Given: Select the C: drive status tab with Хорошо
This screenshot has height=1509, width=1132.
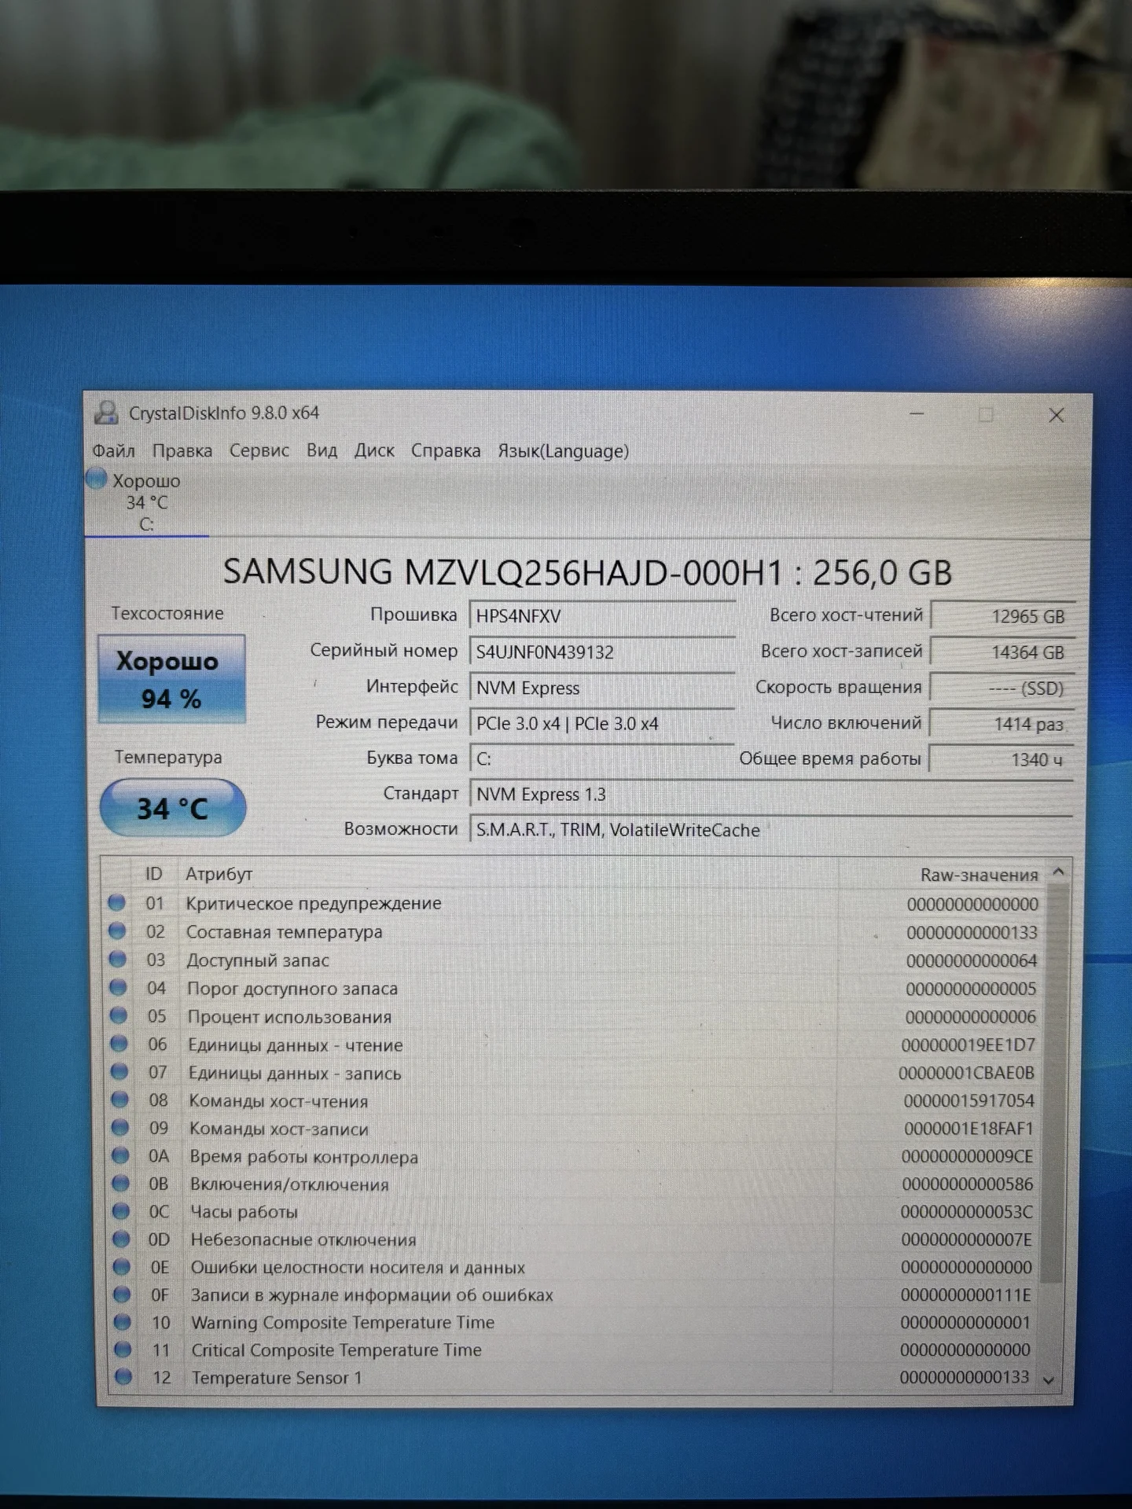Looking at the screenshot, I should (x=145, y=502).
